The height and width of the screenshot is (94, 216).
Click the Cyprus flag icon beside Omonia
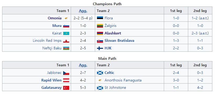tap(66, 18)
